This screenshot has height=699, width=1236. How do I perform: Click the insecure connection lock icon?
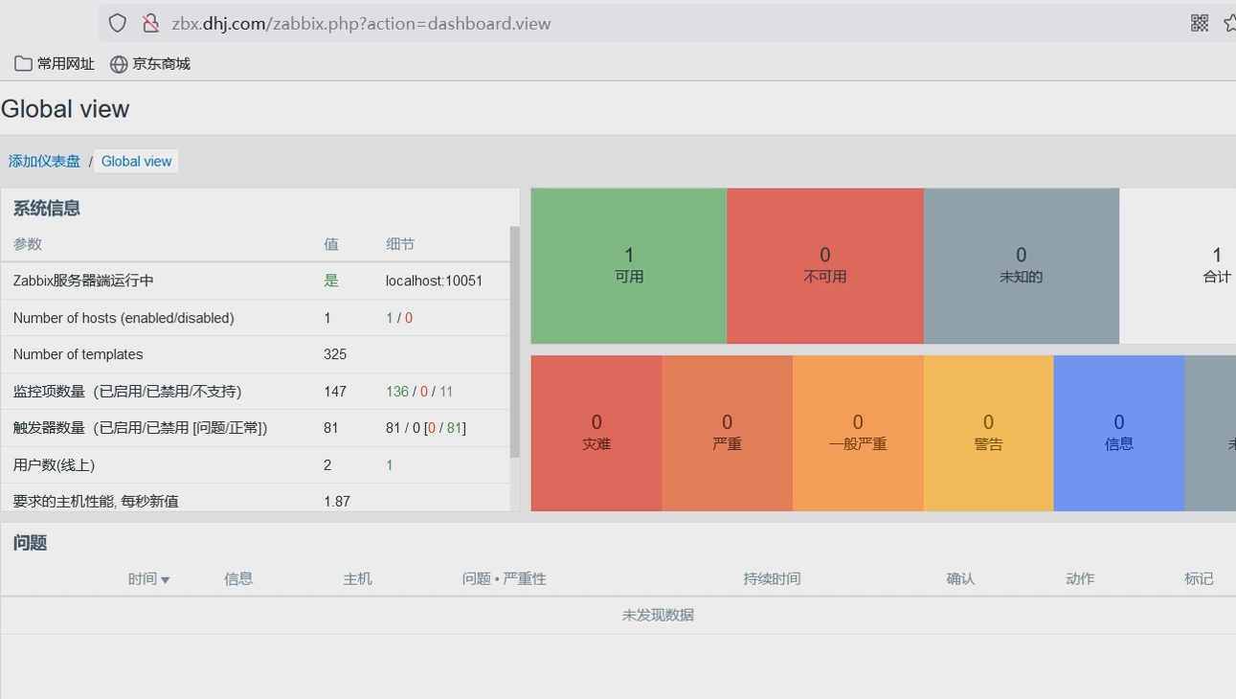pos(150,23)
